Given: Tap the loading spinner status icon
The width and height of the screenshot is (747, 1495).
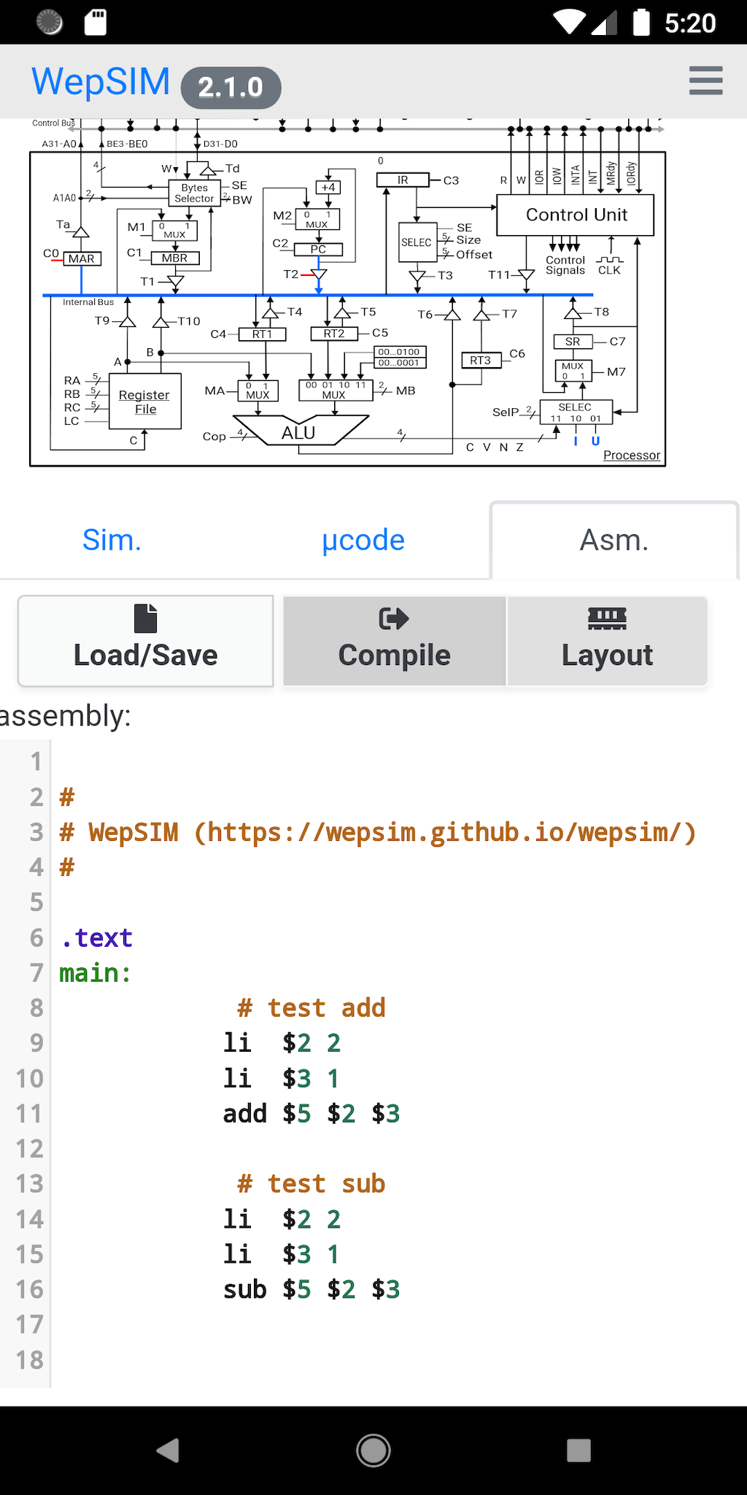Looking at the screenshot, I should coord(49,23).
